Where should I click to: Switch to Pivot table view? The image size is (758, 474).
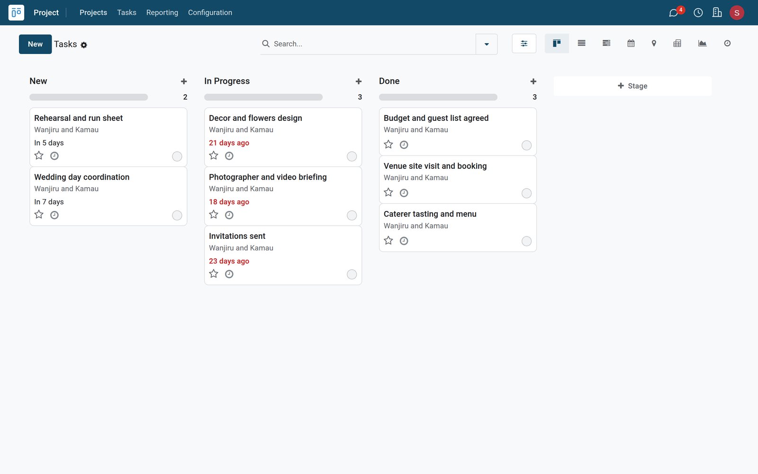[677, 44]
